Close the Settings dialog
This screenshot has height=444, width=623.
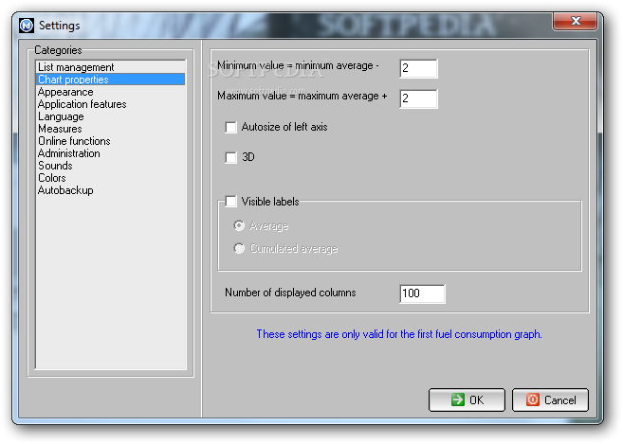click(575, 21)
